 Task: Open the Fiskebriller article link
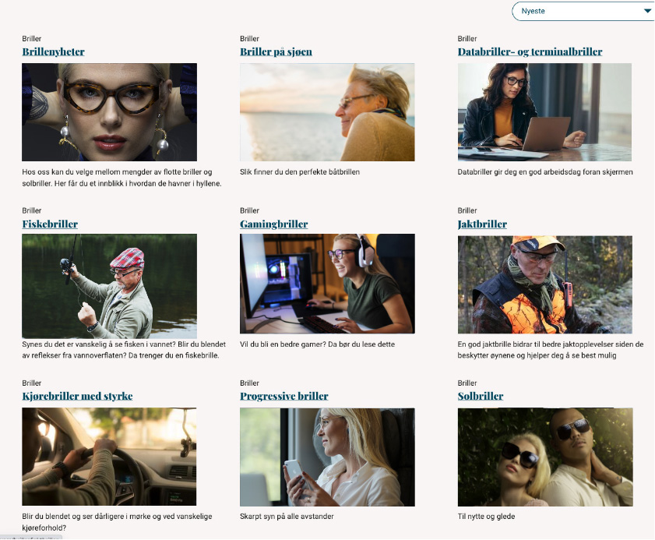pos(50,224)
